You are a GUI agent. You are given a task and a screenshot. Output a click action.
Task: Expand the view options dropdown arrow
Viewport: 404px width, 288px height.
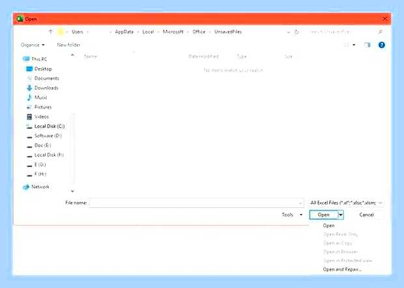(x=354, y=45)
